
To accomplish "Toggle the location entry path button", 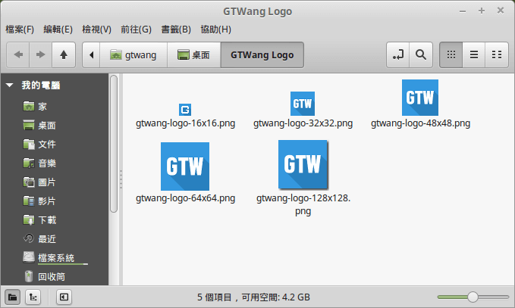I will click(x=397, y=54).
